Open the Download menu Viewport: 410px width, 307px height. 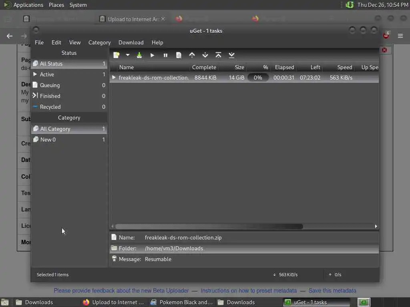[x=131, y=42]
